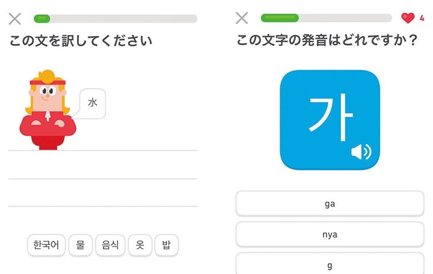The height and width of the screenshot is (274, 433).
Task: Select the "ga" answer option
Action: 330,204
